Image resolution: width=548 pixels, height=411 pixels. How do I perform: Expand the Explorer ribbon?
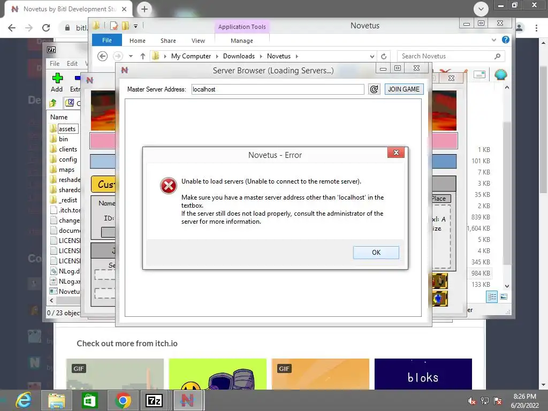tap(494, 40)
